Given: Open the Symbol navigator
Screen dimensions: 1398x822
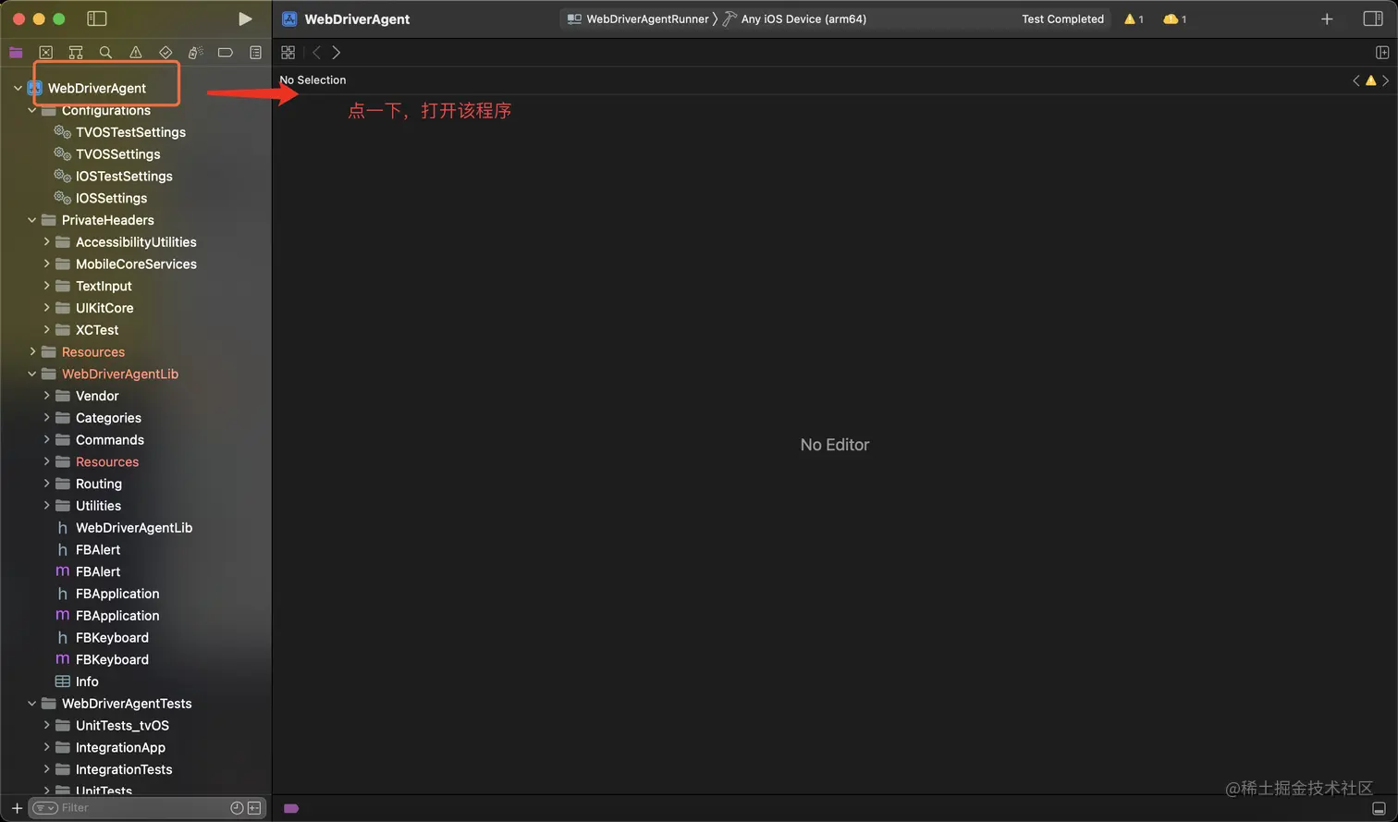Looking at the screenshot, I should click(x=76, y=53).
